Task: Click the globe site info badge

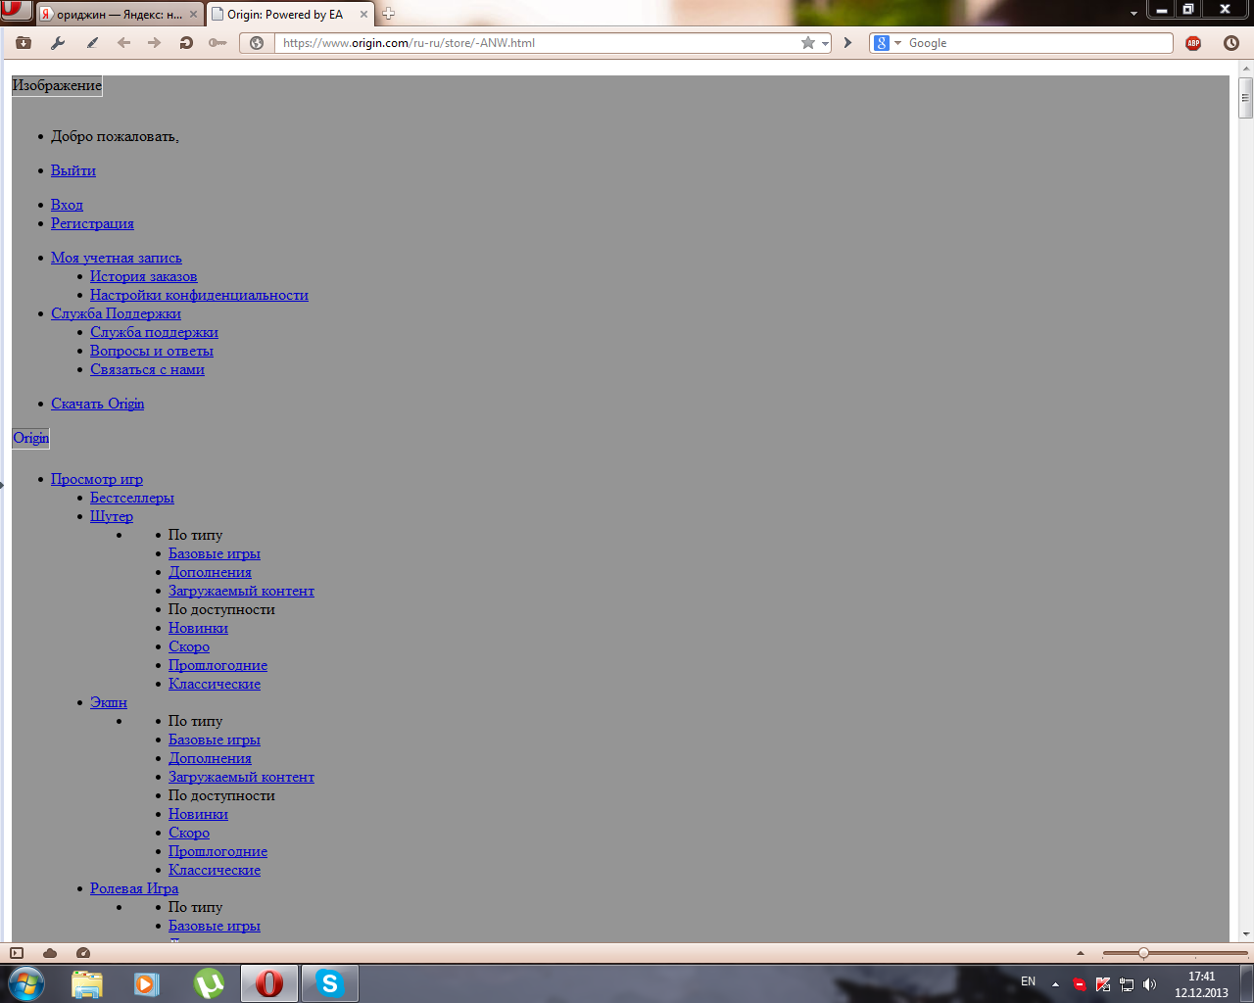Action: click(257, 43)
